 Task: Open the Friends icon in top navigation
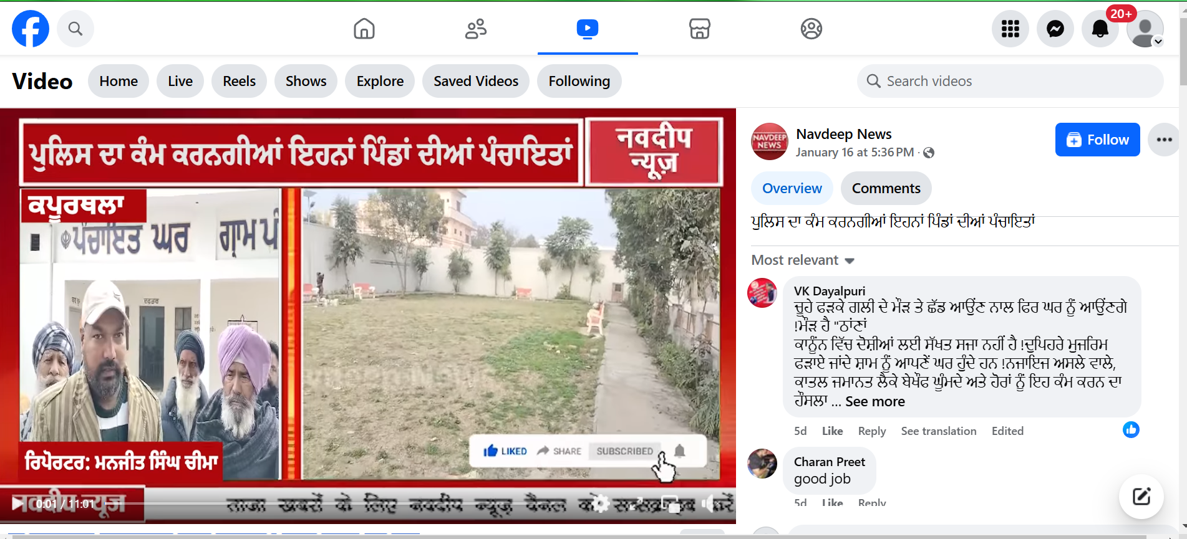475,29
